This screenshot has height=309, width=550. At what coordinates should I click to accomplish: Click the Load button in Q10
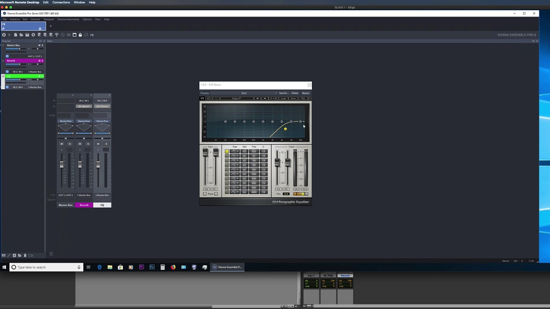coord(283,98)
